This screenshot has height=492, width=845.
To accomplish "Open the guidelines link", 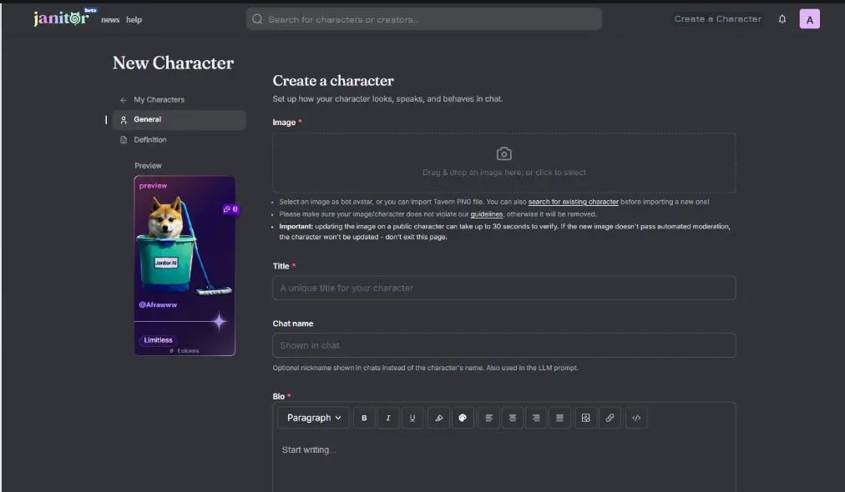I will (x=486, y=214).
